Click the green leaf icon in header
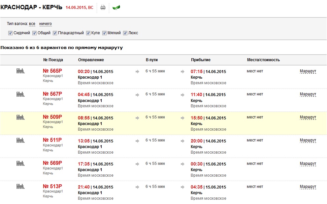327x204 pixels. tap(116, 8)
